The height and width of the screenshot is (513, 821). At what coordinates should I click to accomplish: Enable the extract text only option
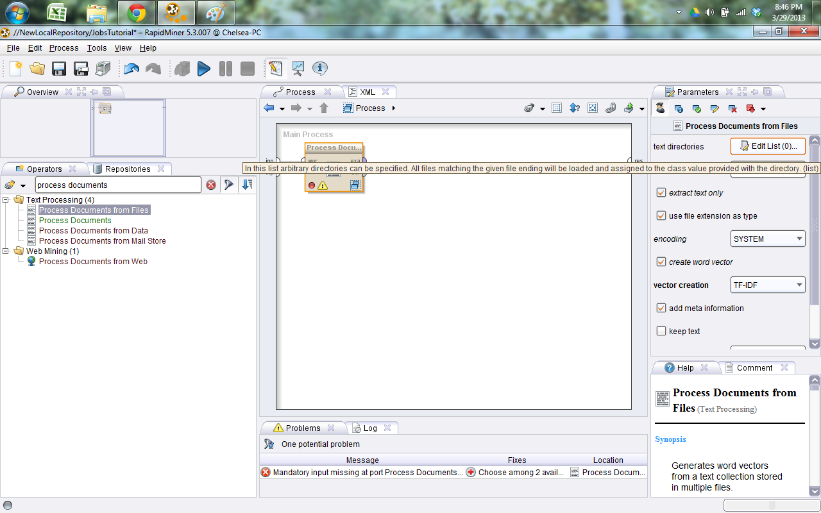661,192
